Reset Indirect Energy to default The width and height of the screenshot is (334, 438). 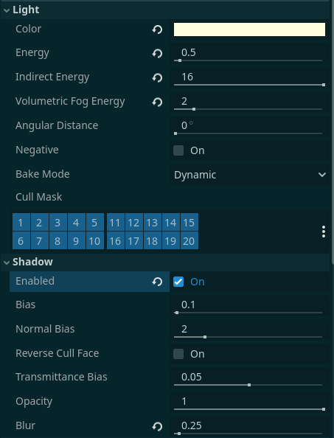tap(157, 77)
